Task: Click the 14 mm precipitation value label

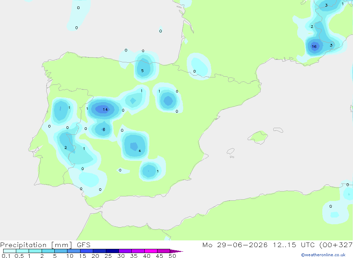Action: 105,109
